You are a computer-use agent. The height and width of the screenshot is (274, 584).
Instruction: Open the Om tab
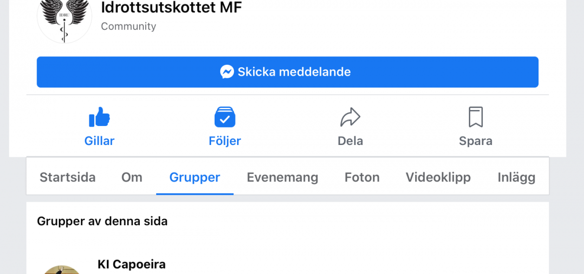pos(132,177)
